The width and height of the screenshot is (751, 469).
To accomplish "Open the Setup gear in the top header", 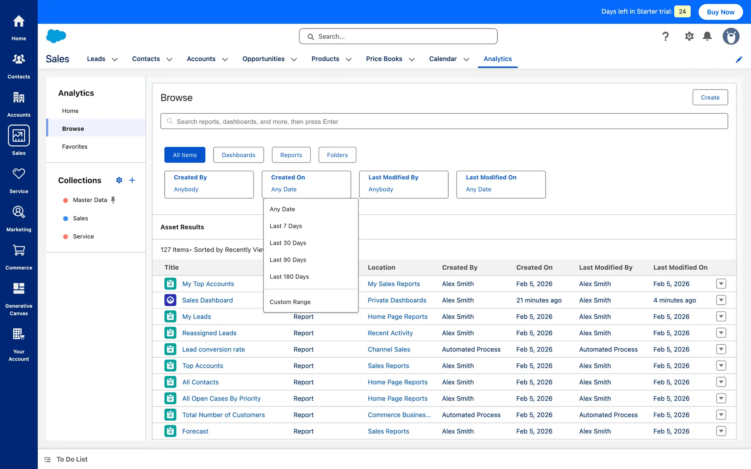I will (689, 36).
